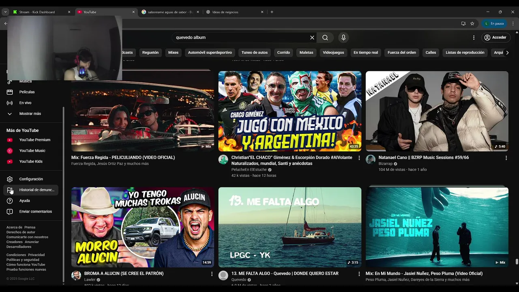Open options menu for Chaco Giménez video
519x292 pixels.
(x=359, y=158)
